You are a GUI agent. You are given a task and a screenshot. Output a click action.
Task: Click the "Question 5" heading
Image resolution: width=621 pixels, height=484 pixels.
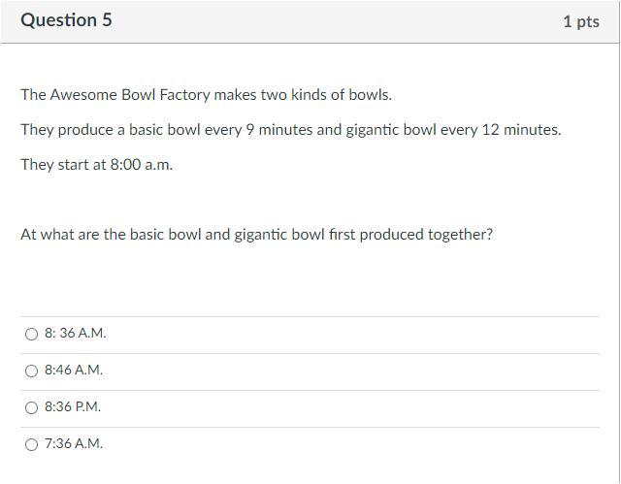tap(66, 20)
